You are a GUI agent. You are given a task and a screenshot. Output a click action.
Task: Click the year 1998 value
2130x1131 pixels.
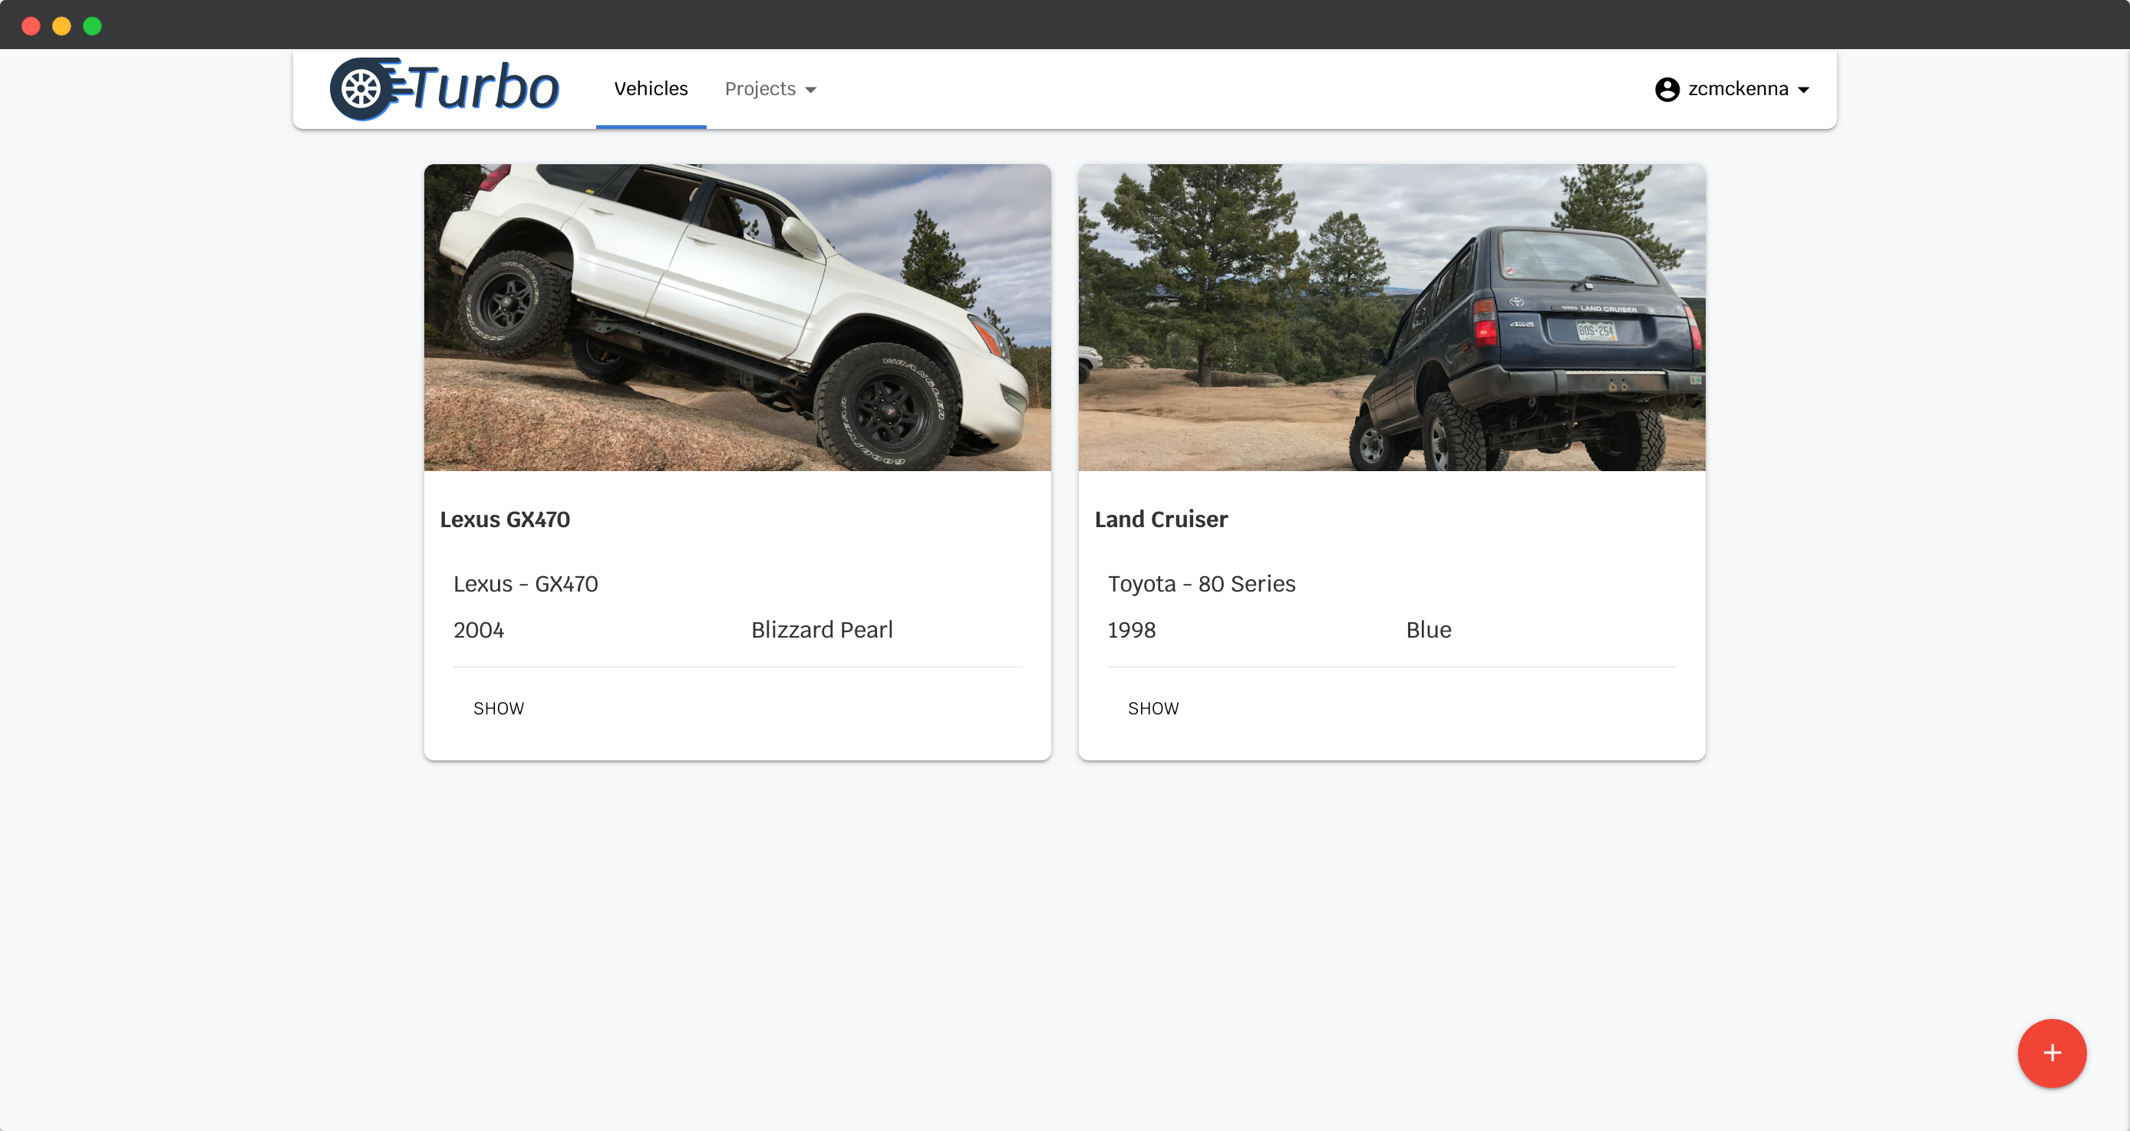coord(1131,630)
